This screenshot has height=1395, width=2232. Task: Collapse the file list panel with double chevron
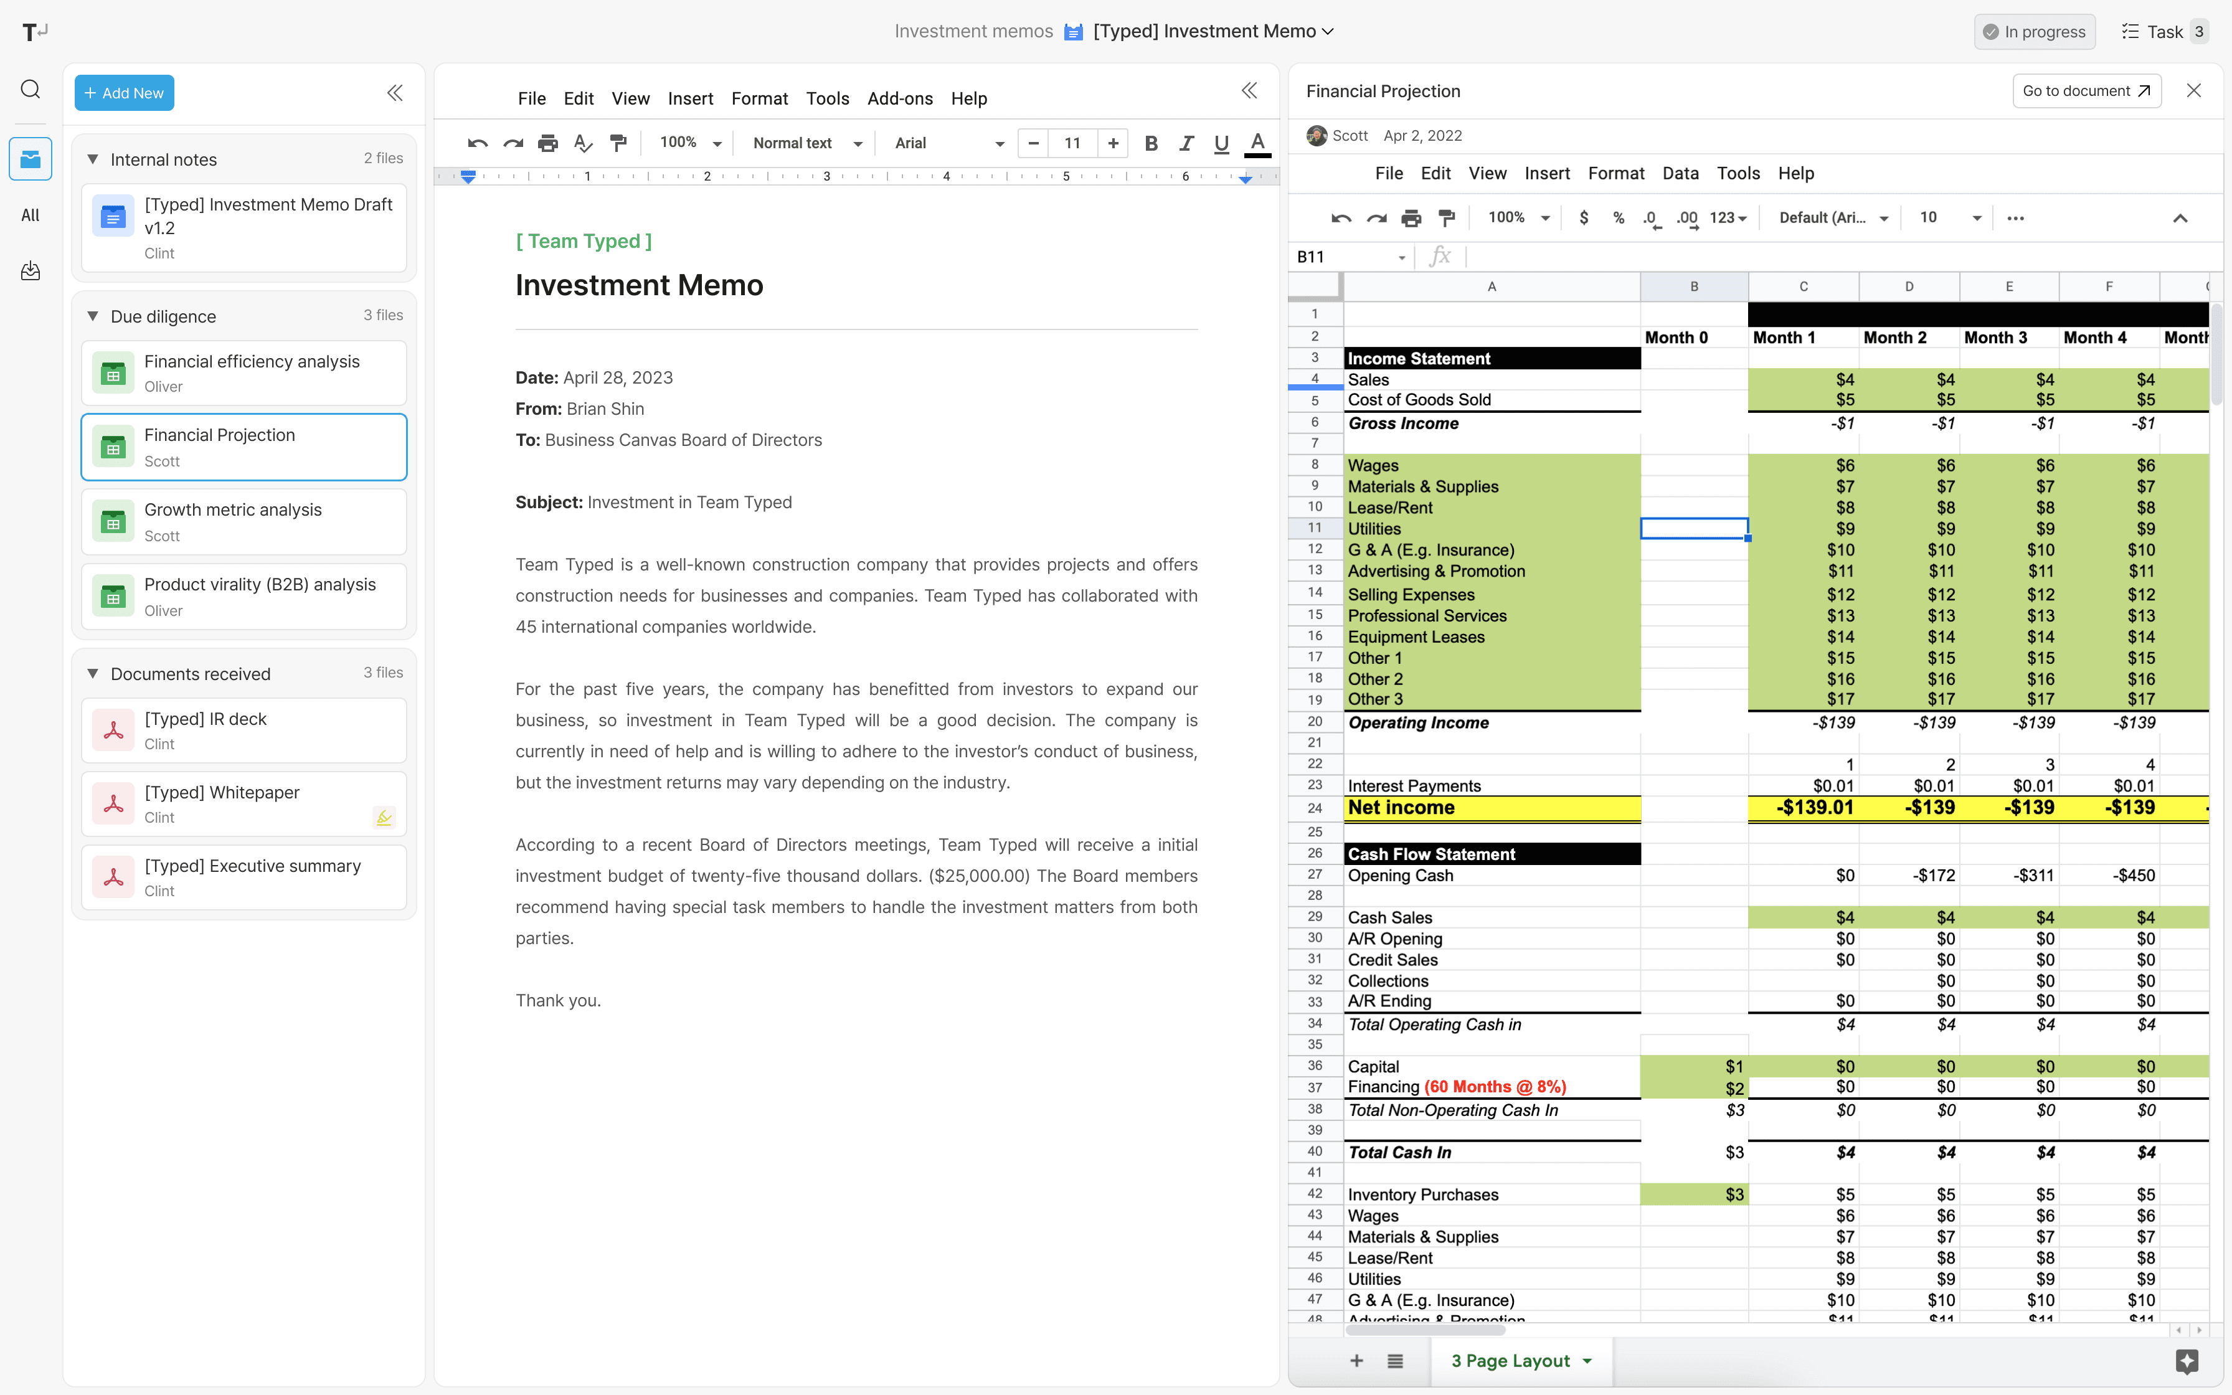tap(395, 93)
